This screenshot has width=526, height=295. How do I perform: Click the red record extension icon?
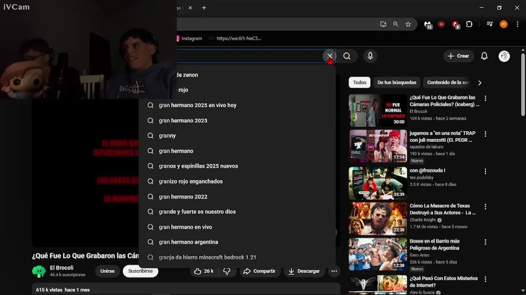(x=441, y=24)
